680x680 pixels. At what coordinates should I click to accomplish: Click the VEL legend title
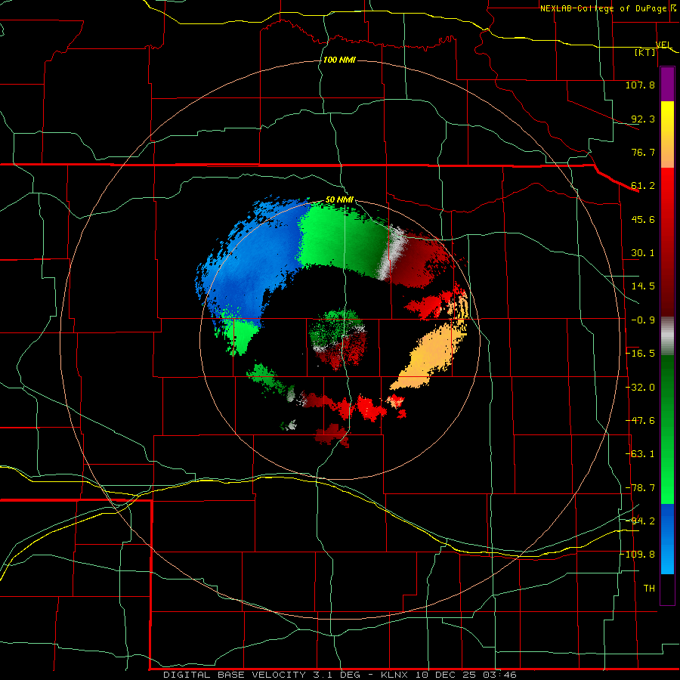(x=663, y=45)
